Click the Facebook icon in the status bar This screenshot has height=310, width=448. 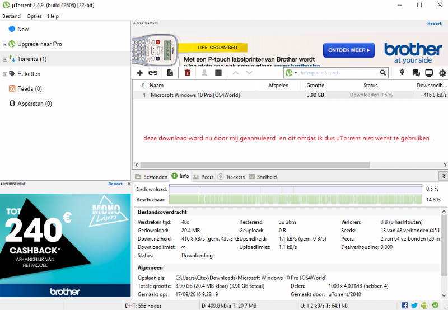pos(405,305)
